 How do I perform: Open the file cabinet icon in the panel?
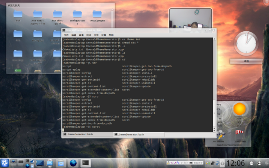point(61,163)
